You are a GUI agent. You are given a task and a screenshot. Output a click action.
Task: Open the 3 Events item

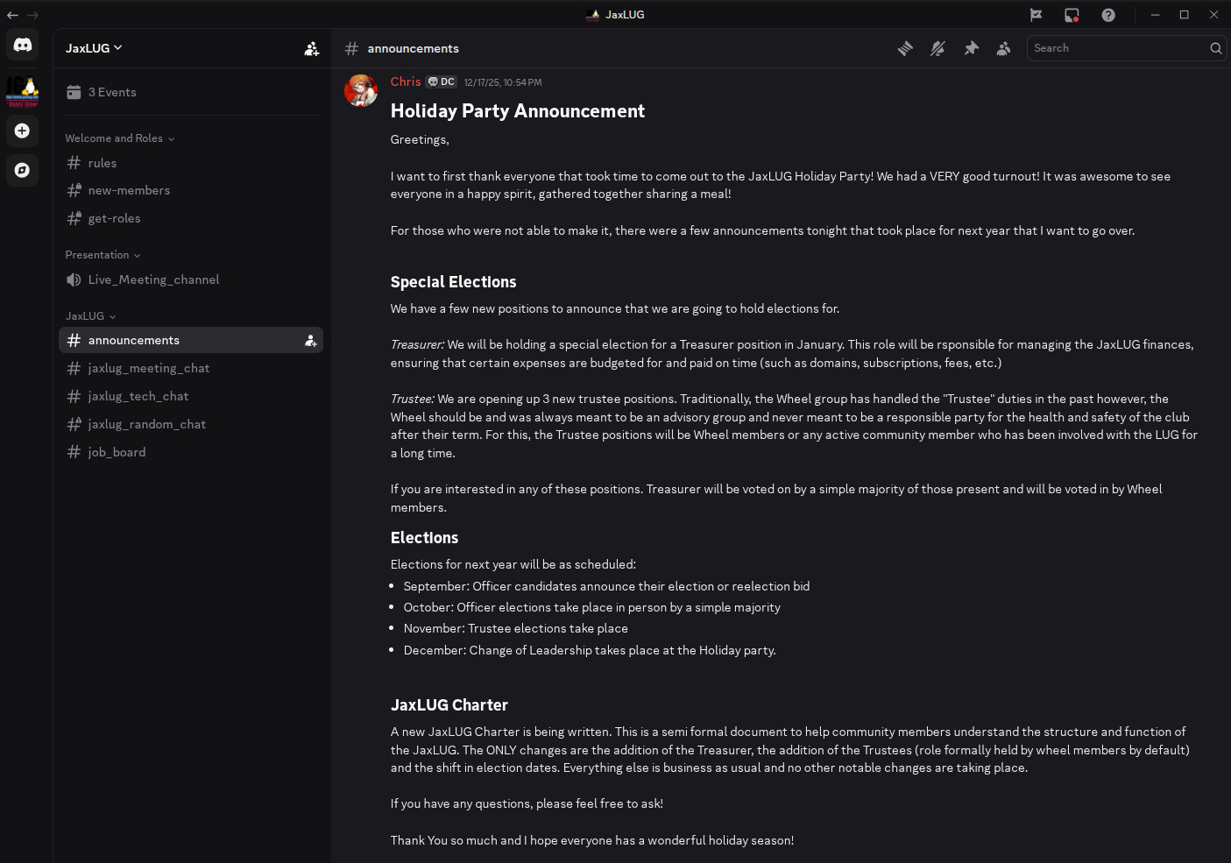pyautogui.click(x=112, y=92)
